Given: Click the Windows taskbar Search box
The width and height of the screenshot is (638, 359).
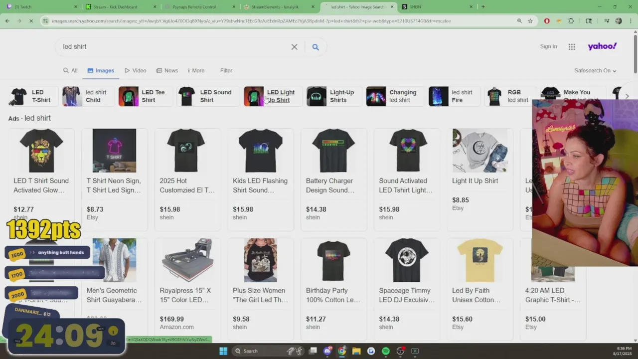Looking at the screenshot, I should pos(268,351).
